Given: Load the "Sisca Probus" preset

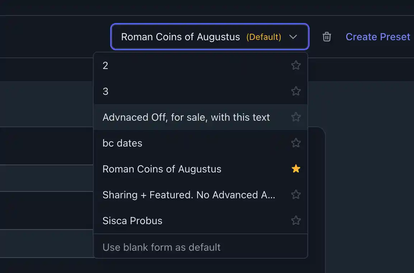Looking at the screenshot, I should [x=132, y=221].
